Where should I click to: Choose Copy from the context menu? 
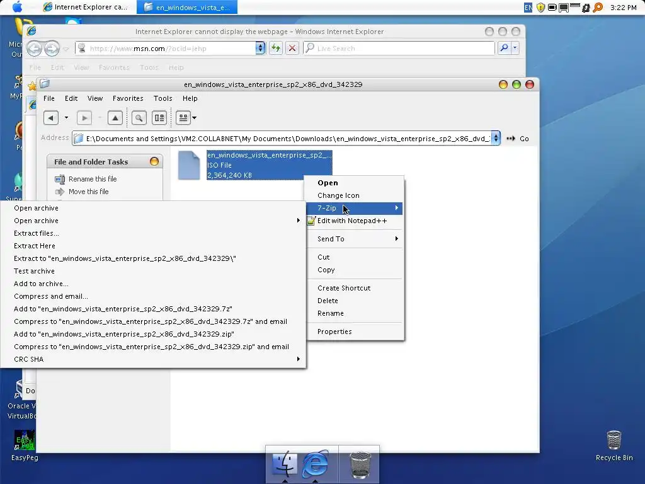coord(355,270)
